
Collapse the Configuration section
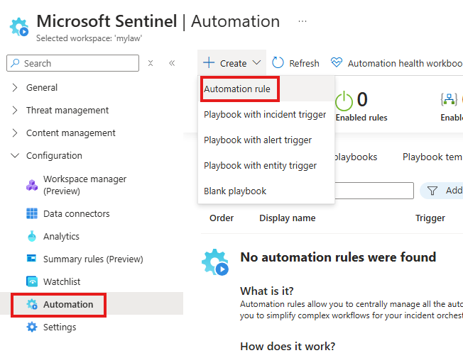click(16, 156)
